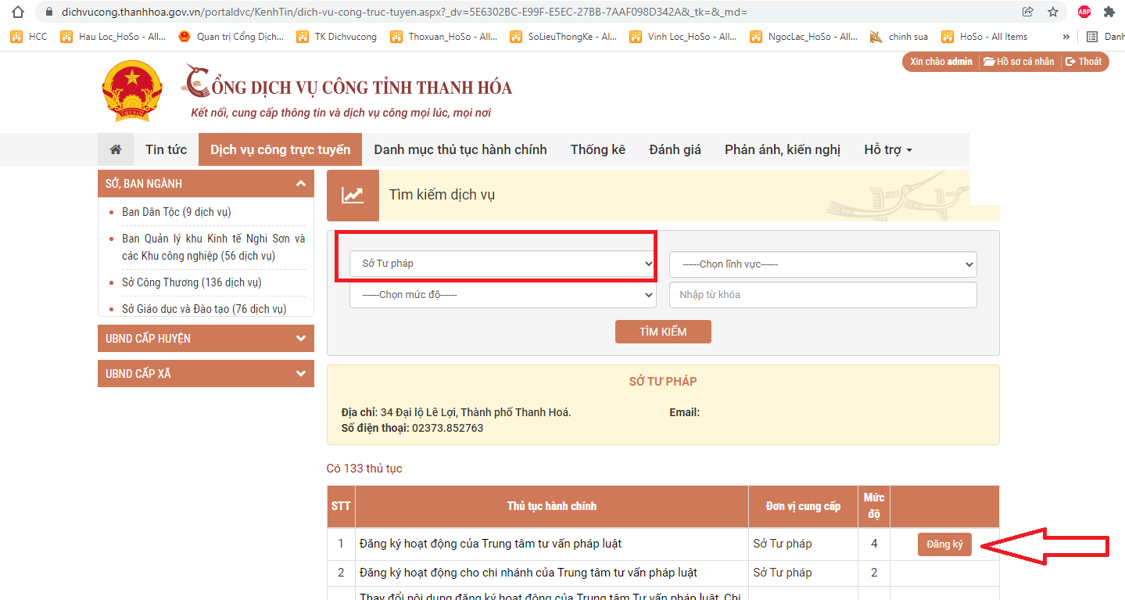Viewport: 1125px width, 600px height.
Task: Open the Chọn lĩnh vực dropdown
Action: pyautogui.click(x=822, y=264)
